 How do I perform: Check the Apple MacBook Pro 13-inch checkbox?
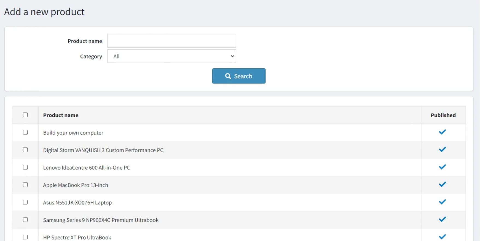click(25, 185)
